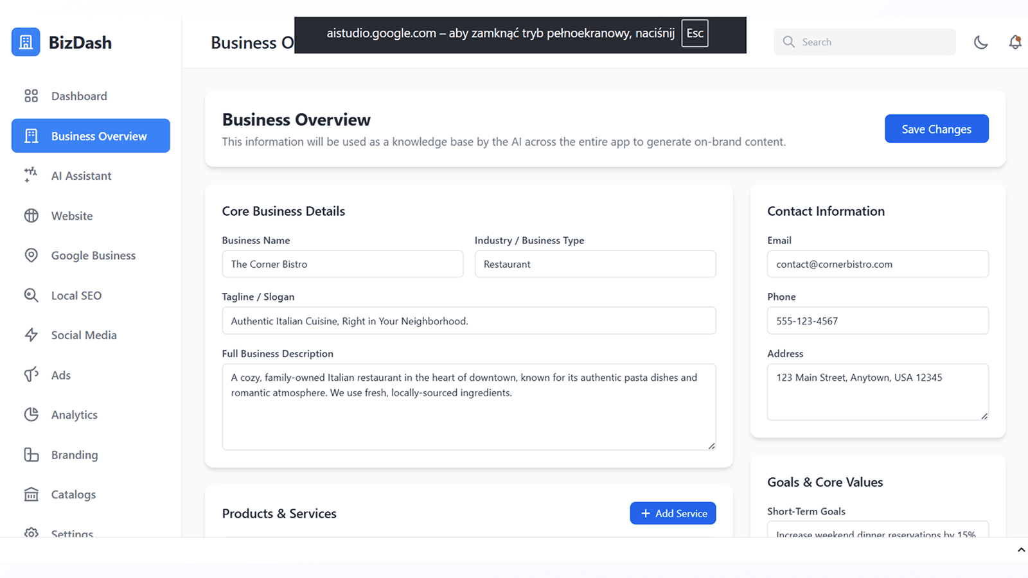Click the Website globe icon
This screenshot has height=578, width=1028.
31,215
